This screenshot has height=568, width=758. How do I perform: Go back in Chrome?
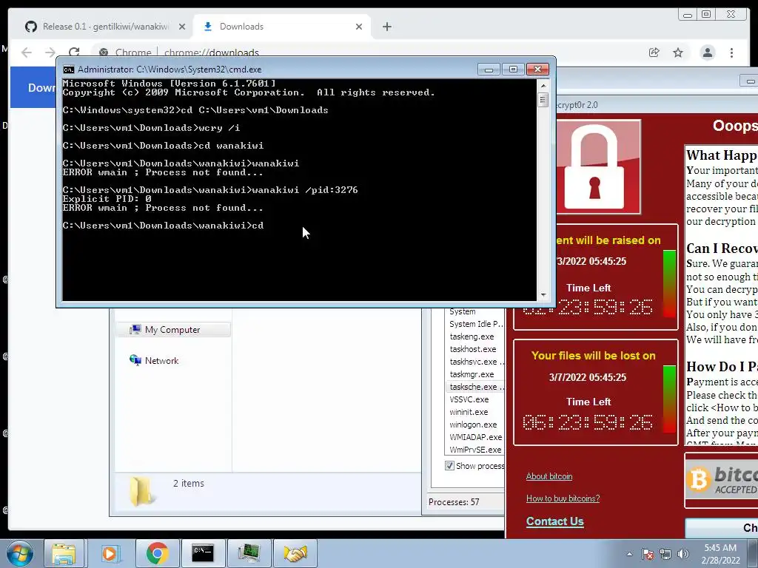(27, 53)
